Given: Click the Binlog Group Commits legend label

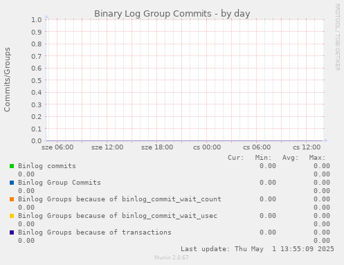Looking at the screenshot, I should tap(60, 183).
